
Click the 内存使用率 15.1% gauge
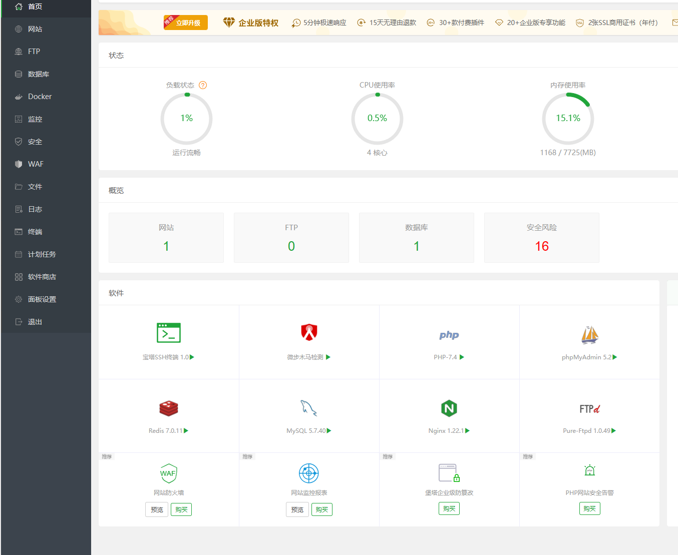(568, 119)
